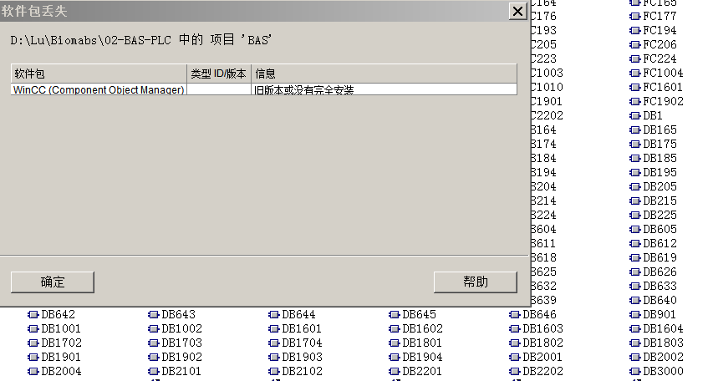Select the DB1601 data block icon
Image resolution: width=713 pixels, height=381 pixels.
pos(274,328)
